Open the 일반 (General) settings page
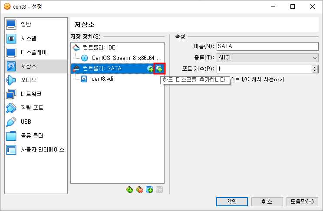 tap(36, 24)
